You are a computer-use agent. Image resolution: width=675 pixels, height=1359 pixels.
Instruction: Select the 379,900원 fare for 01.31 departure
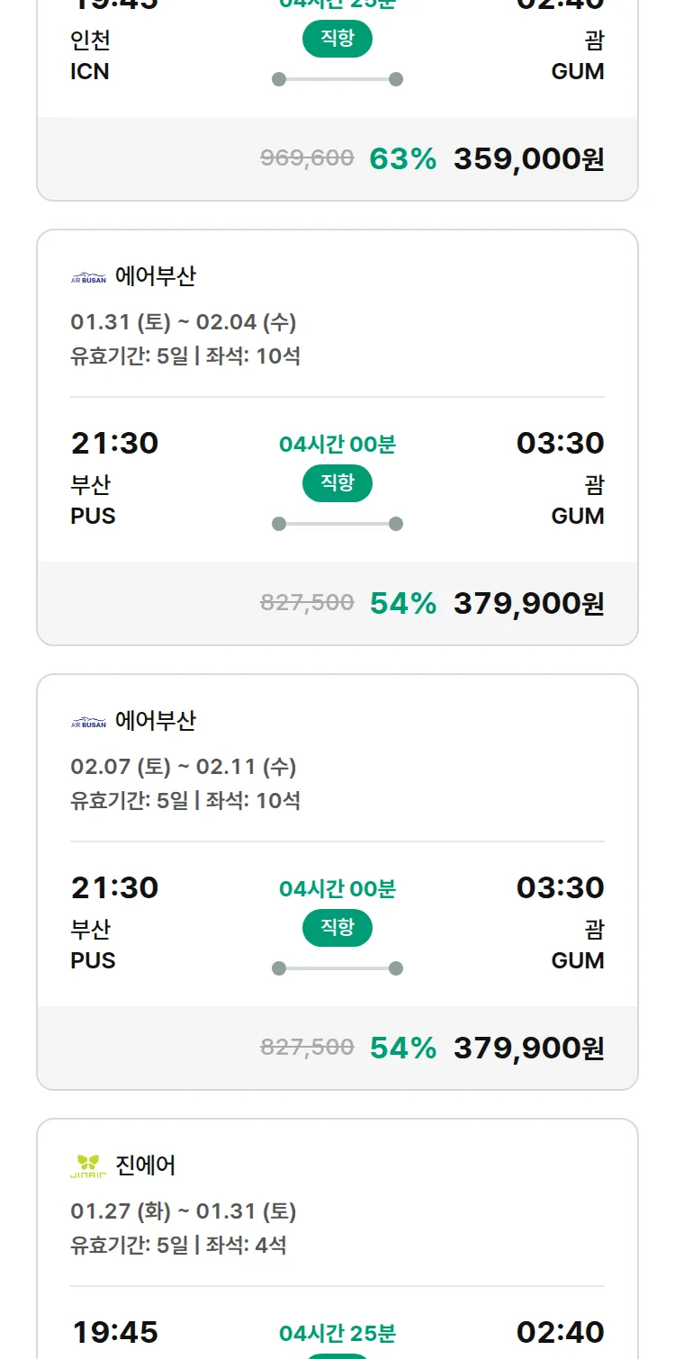tap(528, 604)
